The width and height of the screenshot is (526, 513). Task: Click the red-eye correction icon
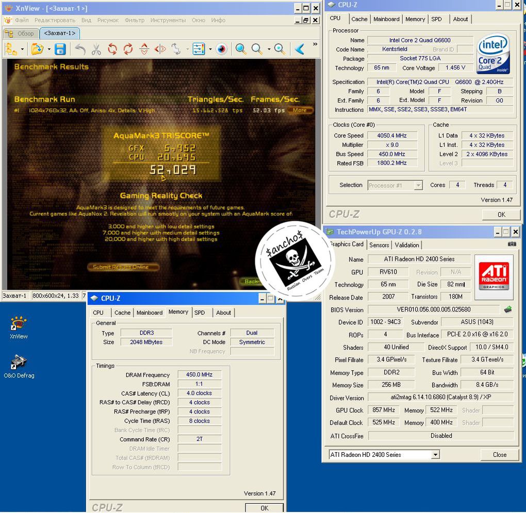coord(221,49)
